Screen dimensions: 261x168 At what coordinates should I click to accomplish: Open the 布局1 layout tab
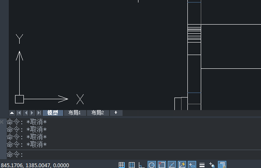click(x=74, y=113)
